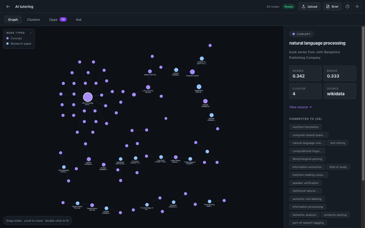365x228 pixels.
Task: Select the online machine learning node
Action: (148, 87)
